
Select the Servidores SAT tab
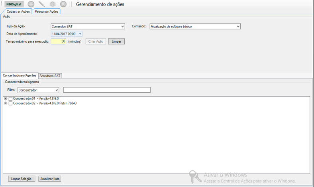50,76
